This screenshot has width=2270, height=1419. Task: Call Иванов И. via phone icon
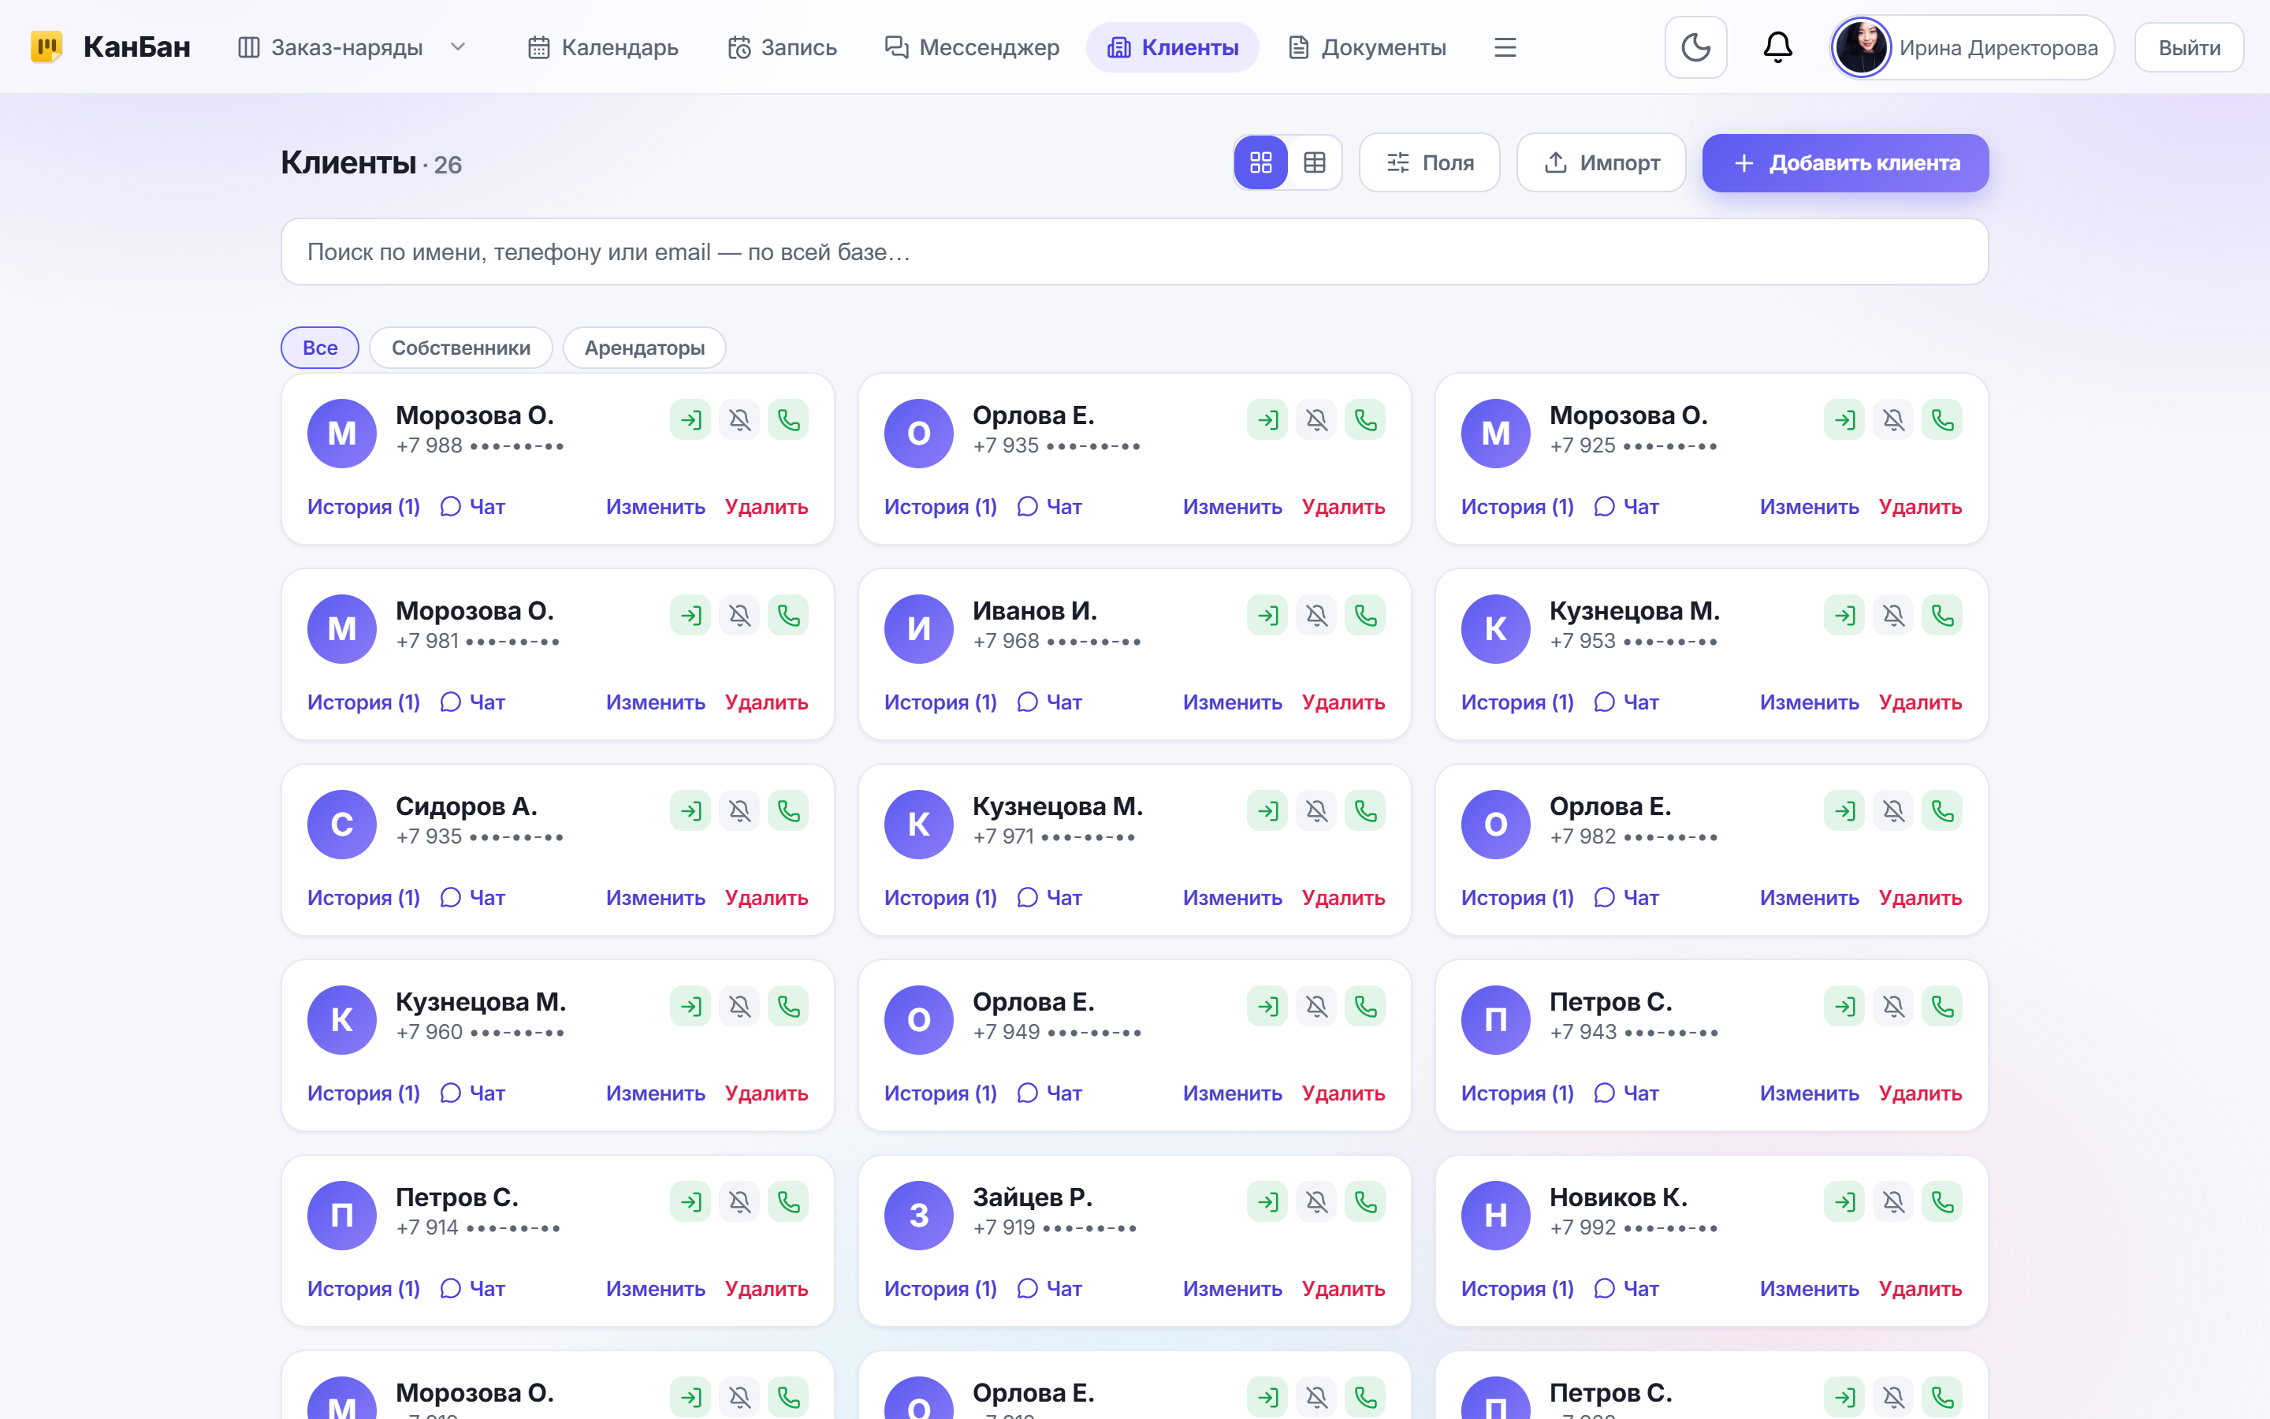click(1365, 615)
